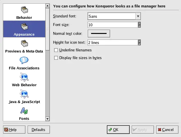Open Previews & Meta-Data icon
181x137 pixels.
point(24,43)
